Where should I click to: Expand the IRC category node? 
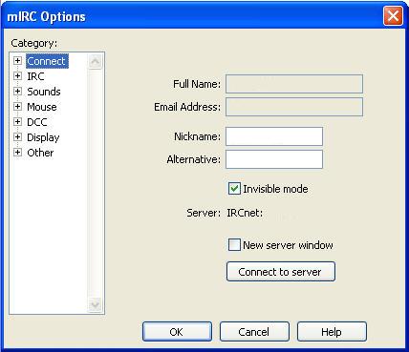(x=17, y=75)
